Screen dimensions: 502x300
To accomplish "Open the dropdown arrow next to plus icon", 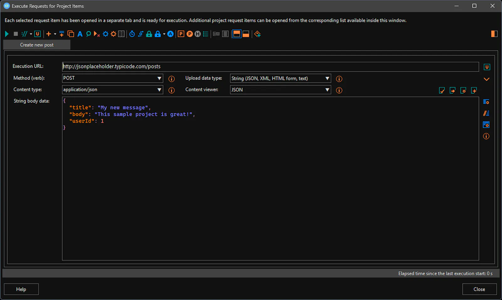I will coord(55,34).
